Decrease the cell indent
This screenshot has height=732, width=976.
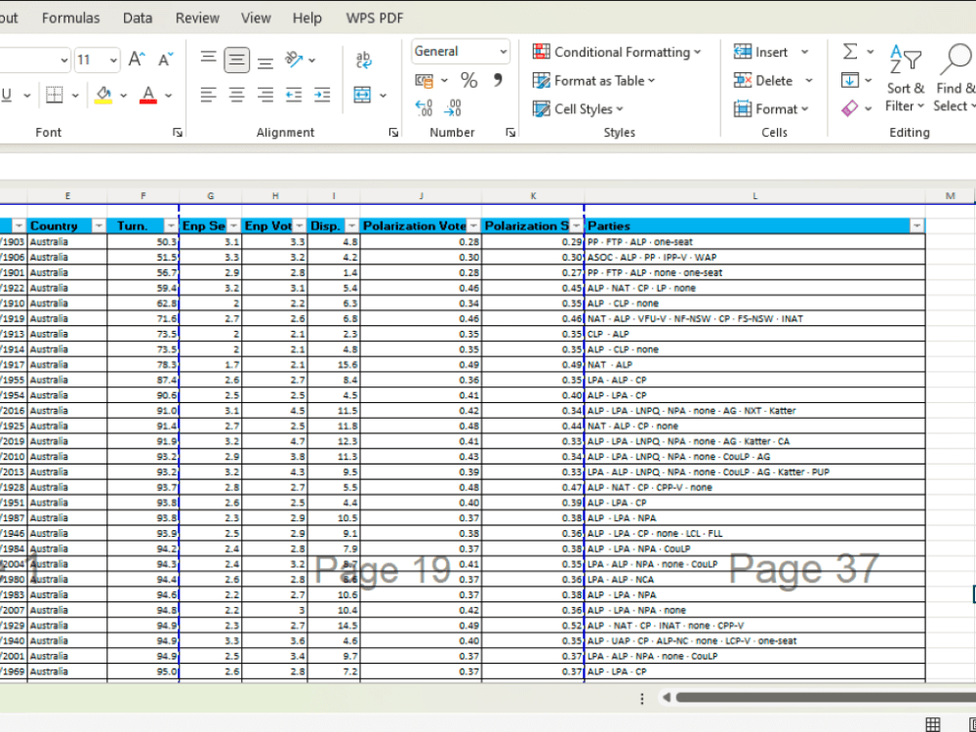click(x=294, y=95)
